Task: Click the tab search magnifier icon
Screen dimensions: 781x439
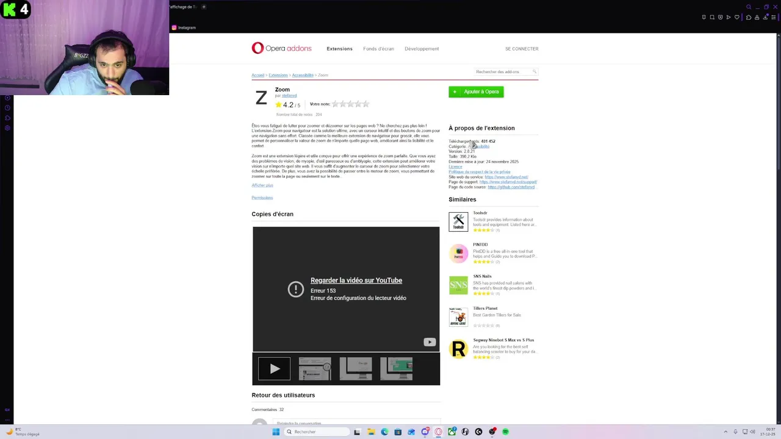Action: (749, 7)
